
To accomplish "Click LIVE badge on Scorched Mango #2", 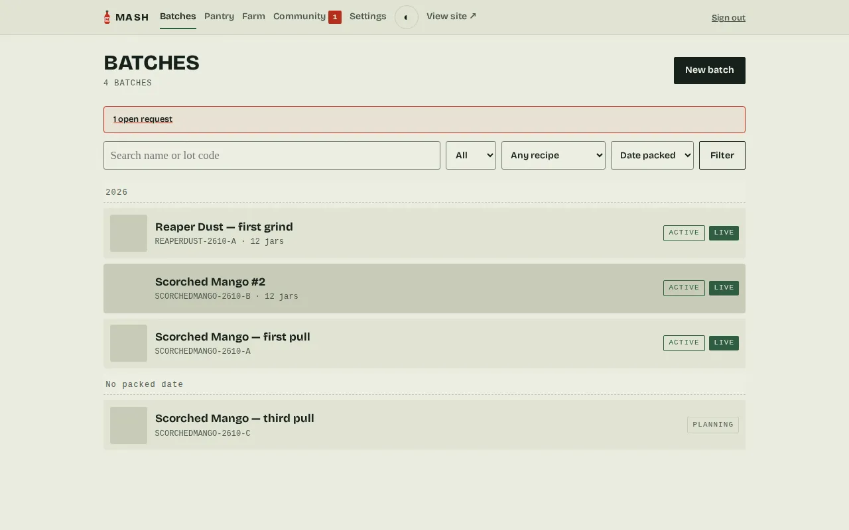I will point(724,288).
